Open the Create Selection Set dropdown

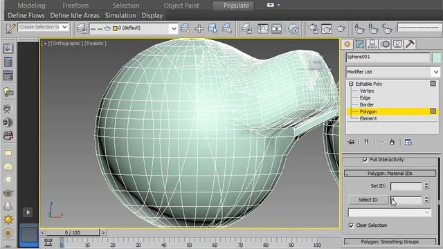64,27
